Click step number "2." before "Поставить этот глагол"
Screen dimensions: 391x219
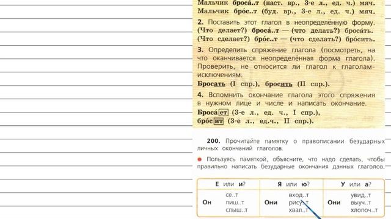200,22
